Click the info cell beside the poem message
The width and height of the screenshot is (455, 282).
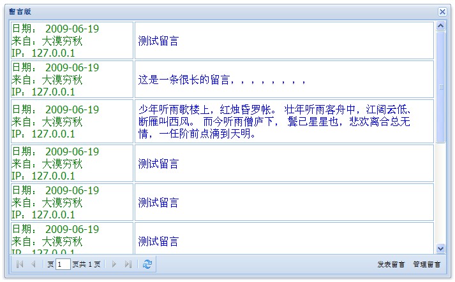[72, 122]
